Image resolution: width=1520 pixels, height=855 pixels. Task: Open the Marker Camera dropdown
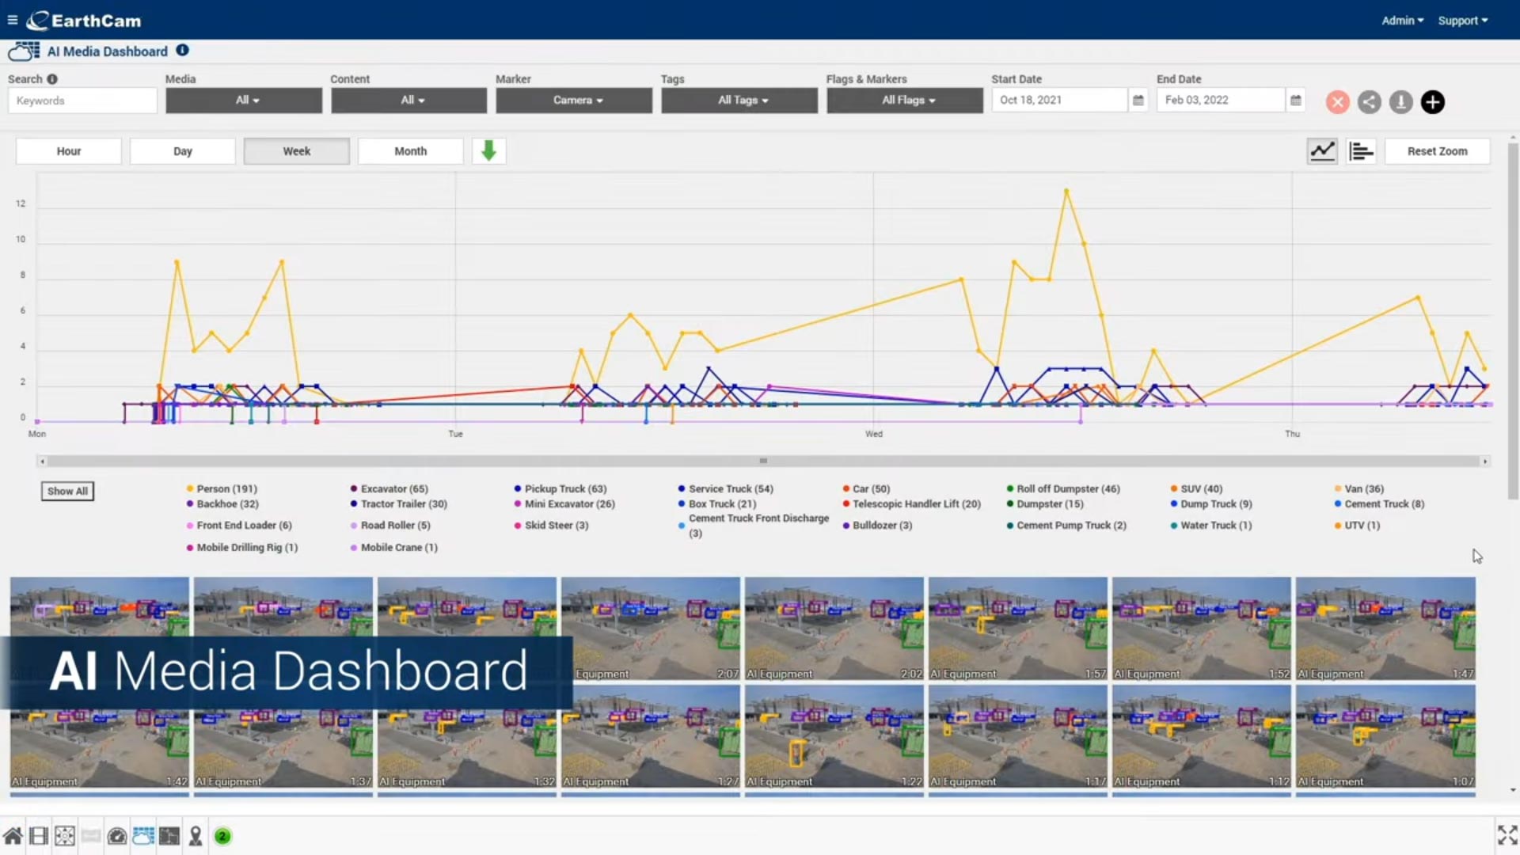(x=574, y=101)
